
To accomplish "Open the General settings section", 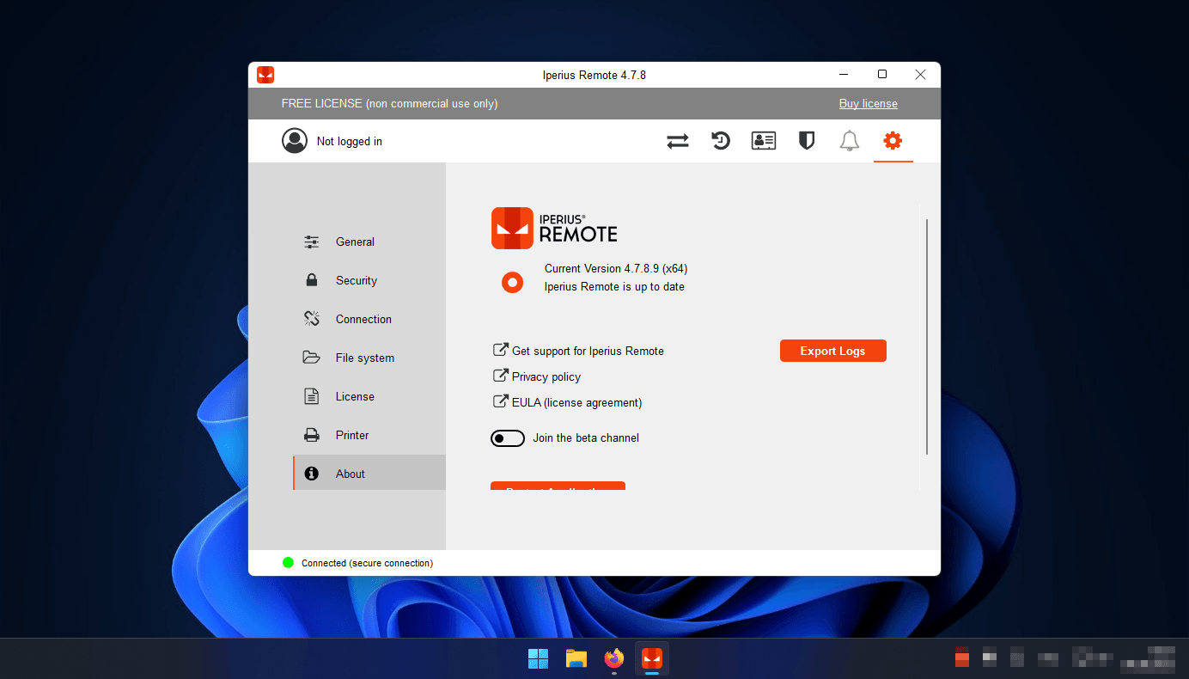I will point(369,242).
